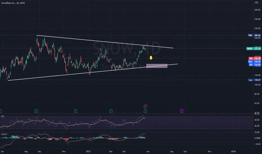Click the Snowflake Inc., 1D, NYSE title
The image size is (262, 154).
point(13,3)
